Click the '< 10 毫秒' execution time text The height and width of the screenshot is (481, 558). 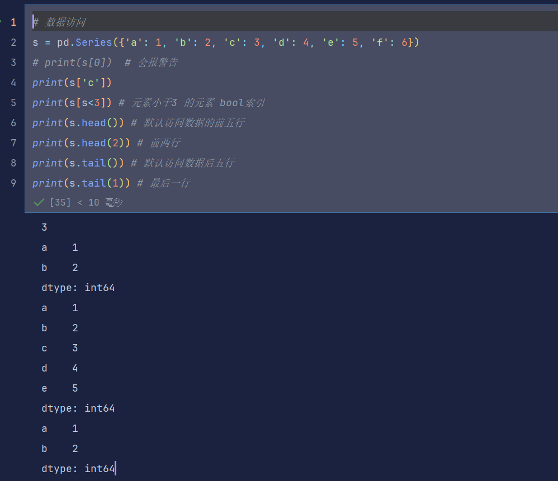click(x=100, y=203)
